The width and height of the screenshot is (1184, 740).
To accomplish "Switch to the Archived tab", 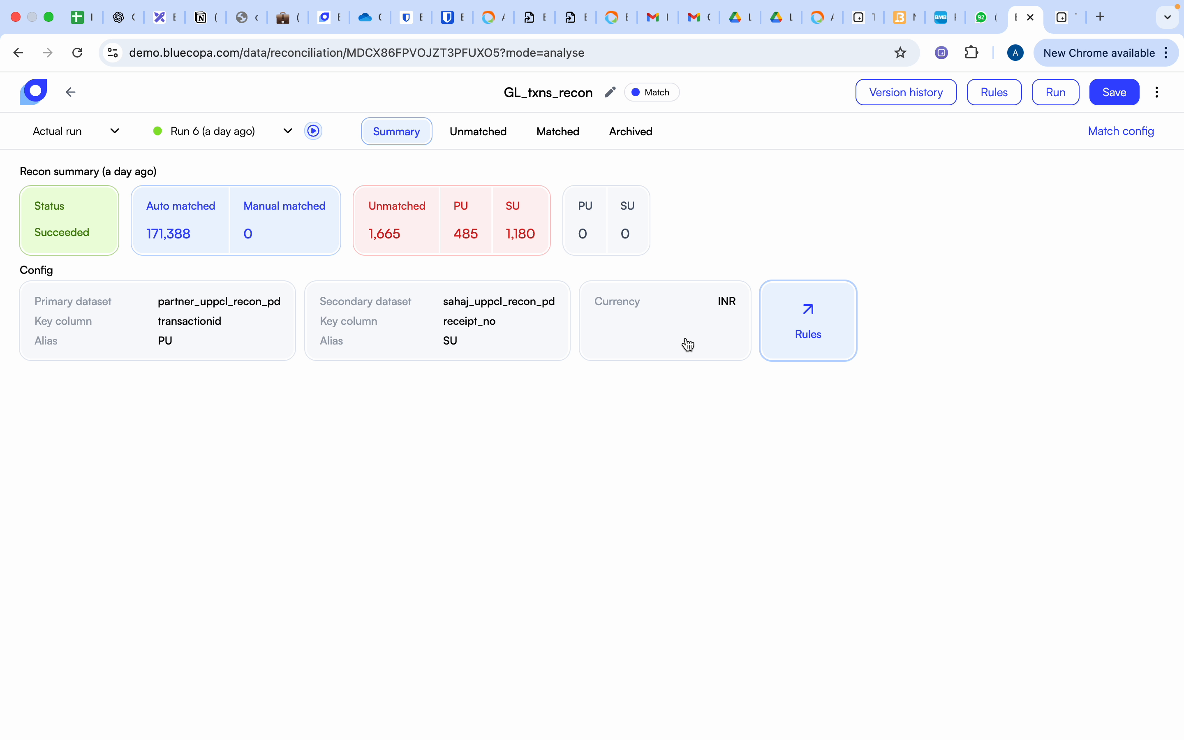I will pos(630,131).
